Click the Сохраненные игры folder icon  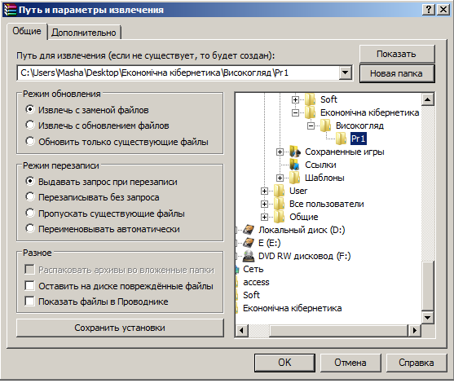pos(295,152)
